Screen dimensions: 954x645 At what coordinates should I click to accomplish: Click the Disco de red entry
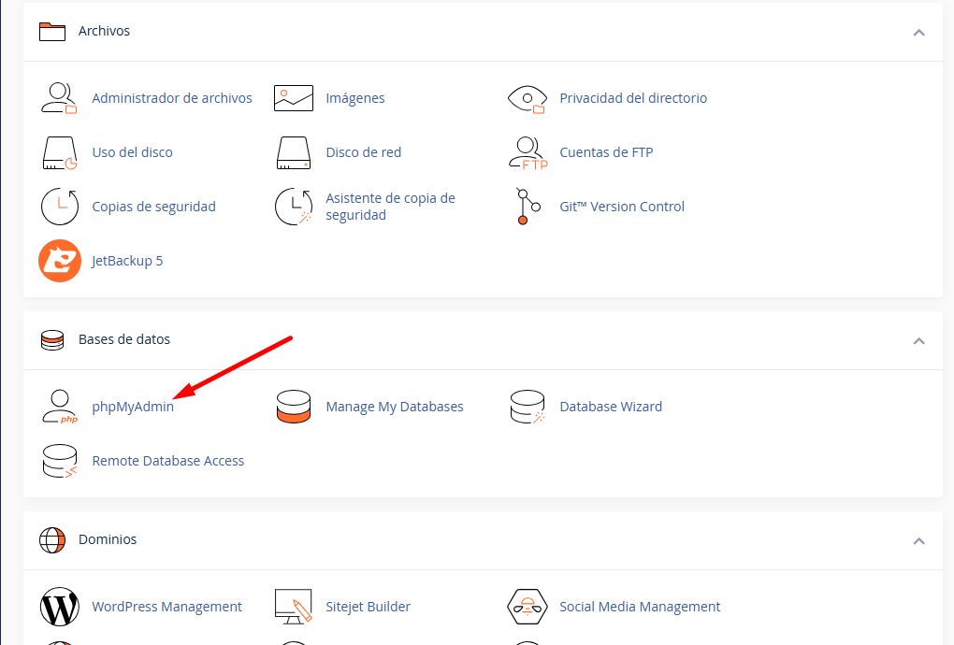(x=363, y=151)
